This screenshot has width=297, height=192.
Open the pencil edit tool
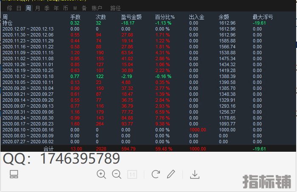(x=171, y=174)
